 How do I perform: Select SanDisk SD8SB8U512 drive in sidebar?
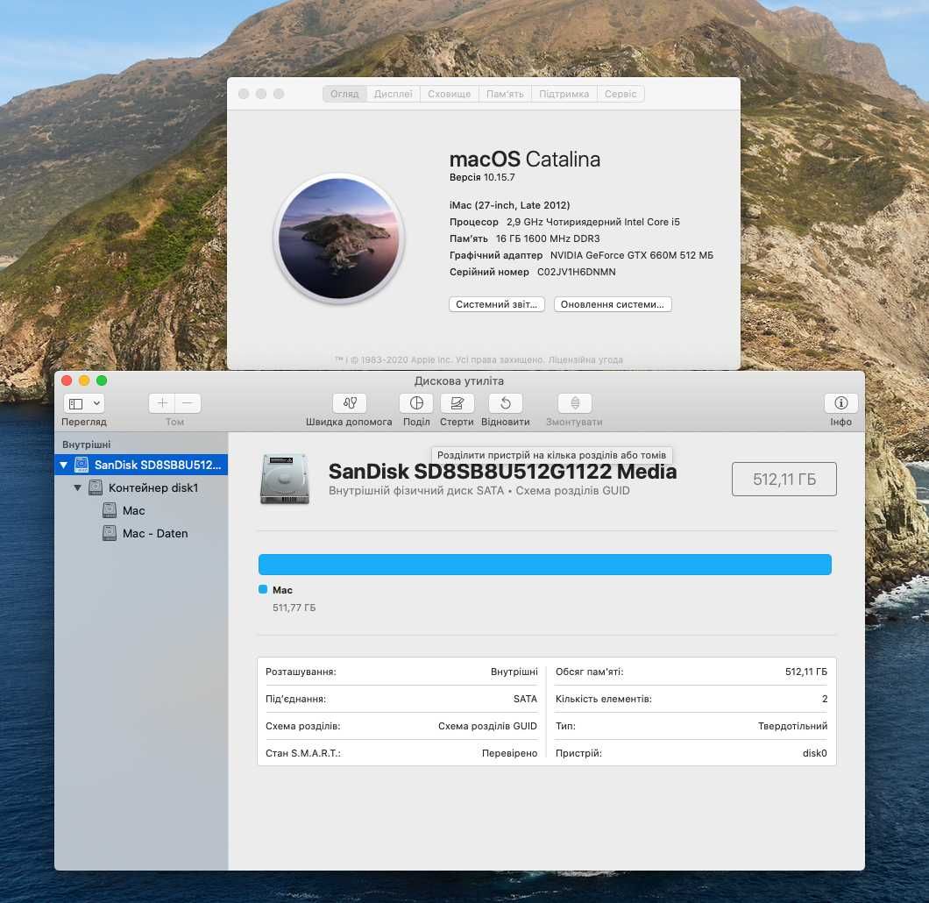click(141, 466)
